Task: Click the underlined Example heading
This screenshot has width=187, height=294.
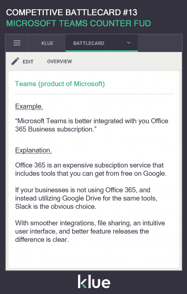Action: (x=29, y=106)
